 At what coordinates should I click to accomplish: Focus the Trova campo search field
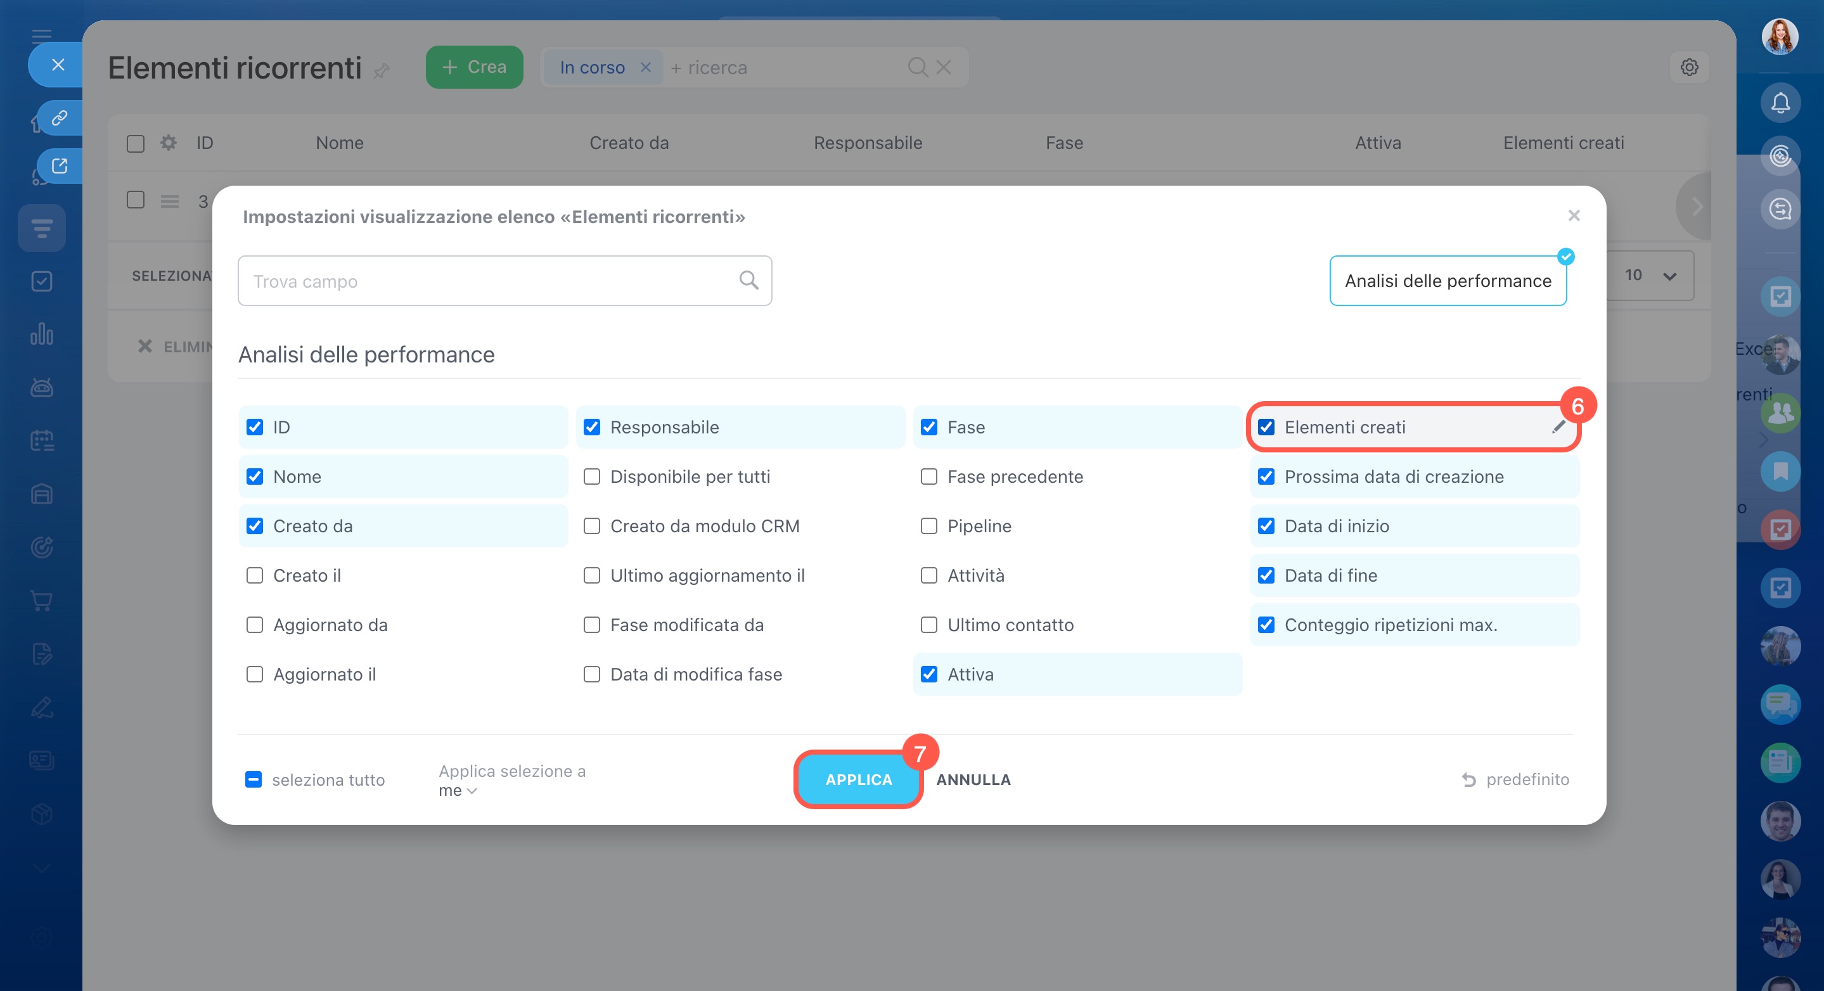(x=489, y=281)
